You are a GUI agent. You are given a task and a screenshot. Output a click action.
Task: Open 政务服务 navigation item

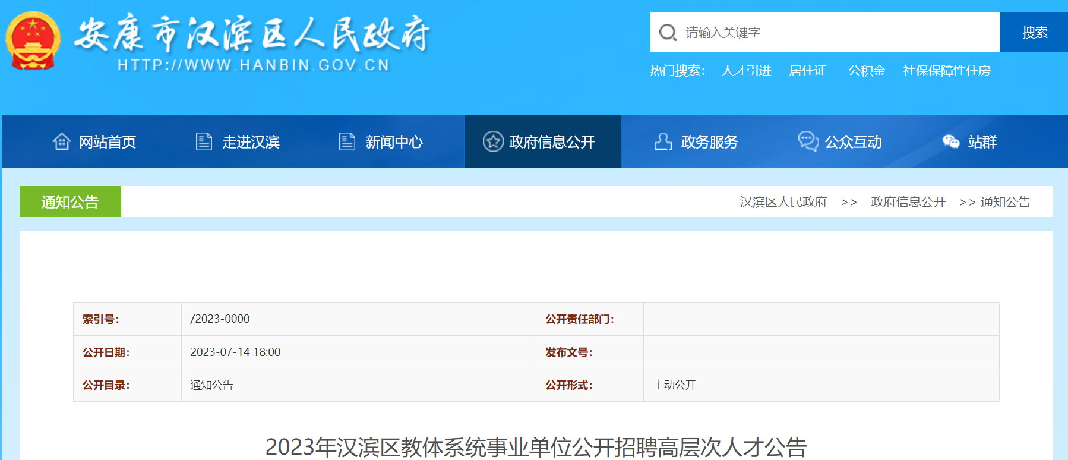click(x=709, y=142)
